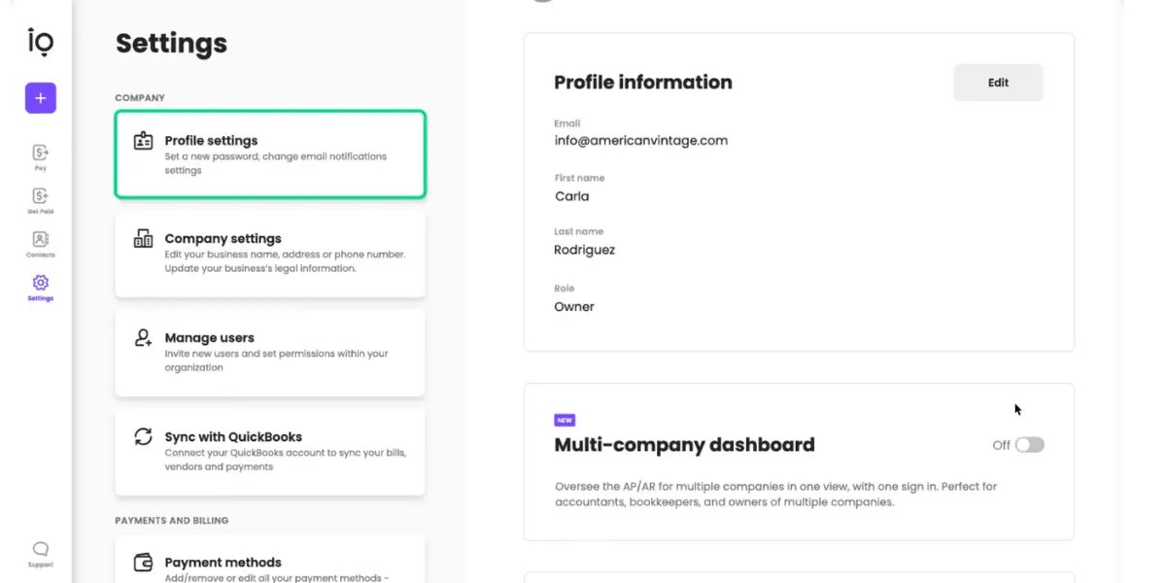This screenshot has height=583, width=1166.
Task: Open the Pay section icon
Action: [x=41, y=153]
